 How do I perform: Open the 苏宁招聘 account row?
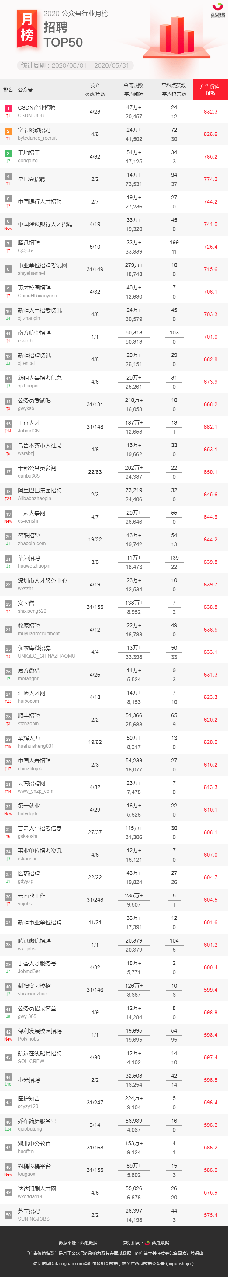tap(114, 1216)
